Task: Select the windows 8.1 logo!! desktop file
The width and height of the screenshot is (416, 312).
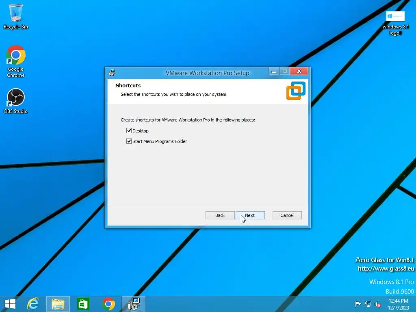Action: coord(395,23)
